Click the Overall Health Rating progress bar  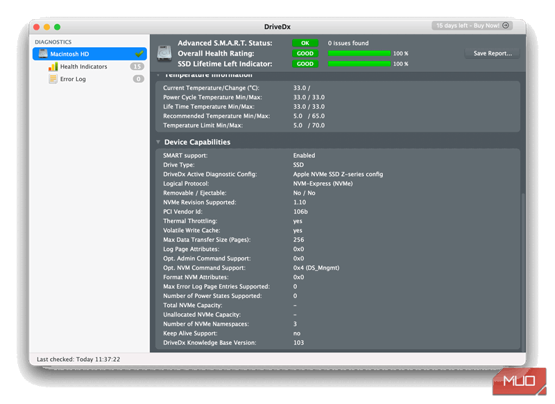359,53
